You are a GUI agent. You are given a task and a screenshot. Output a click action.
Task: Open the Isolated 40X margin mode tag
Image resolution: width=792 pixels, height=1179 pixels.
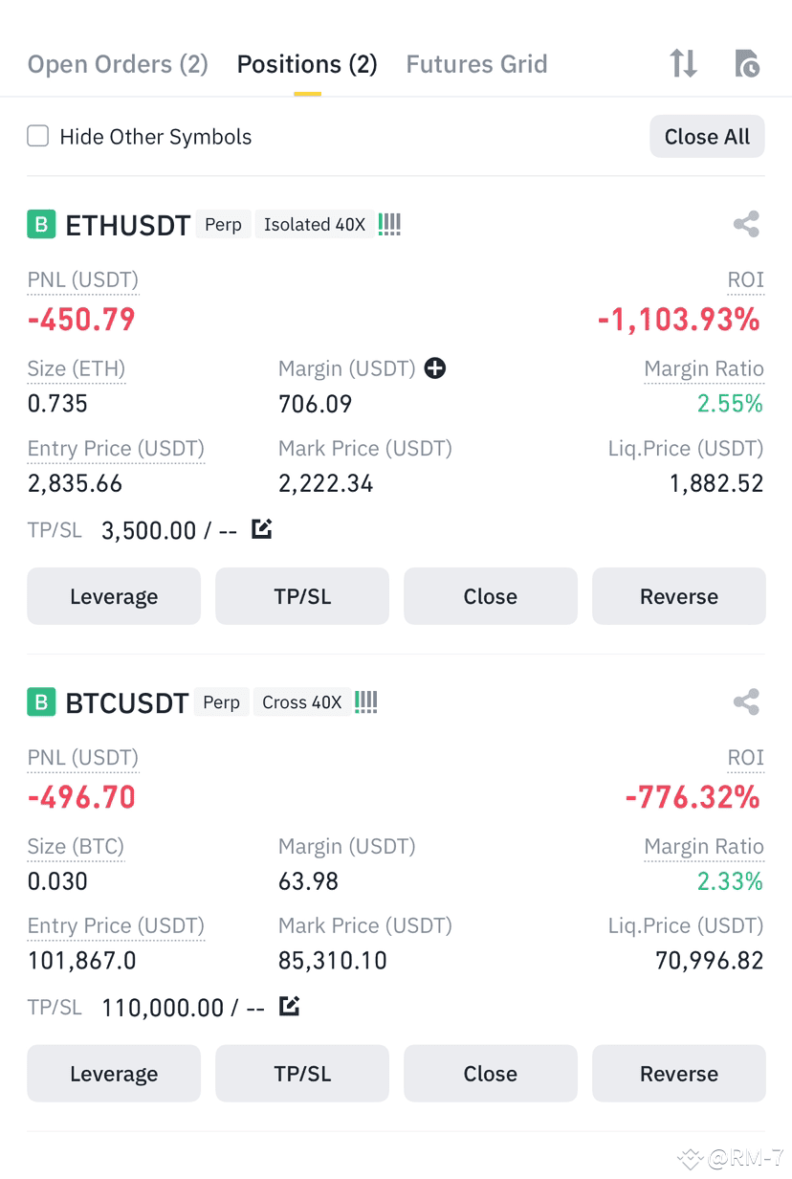pos(315,225)
